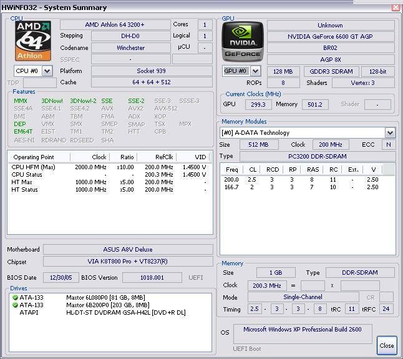This screenshot has height=359, width=403.
Task: Select the HT Status row
Action: tap(110, 190)
